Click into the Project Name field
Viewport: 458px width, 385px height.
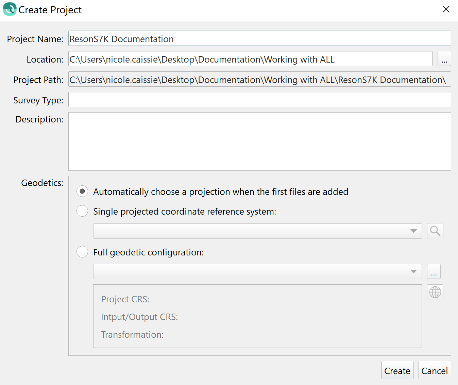pyautogui.click(x=259, y=38)
